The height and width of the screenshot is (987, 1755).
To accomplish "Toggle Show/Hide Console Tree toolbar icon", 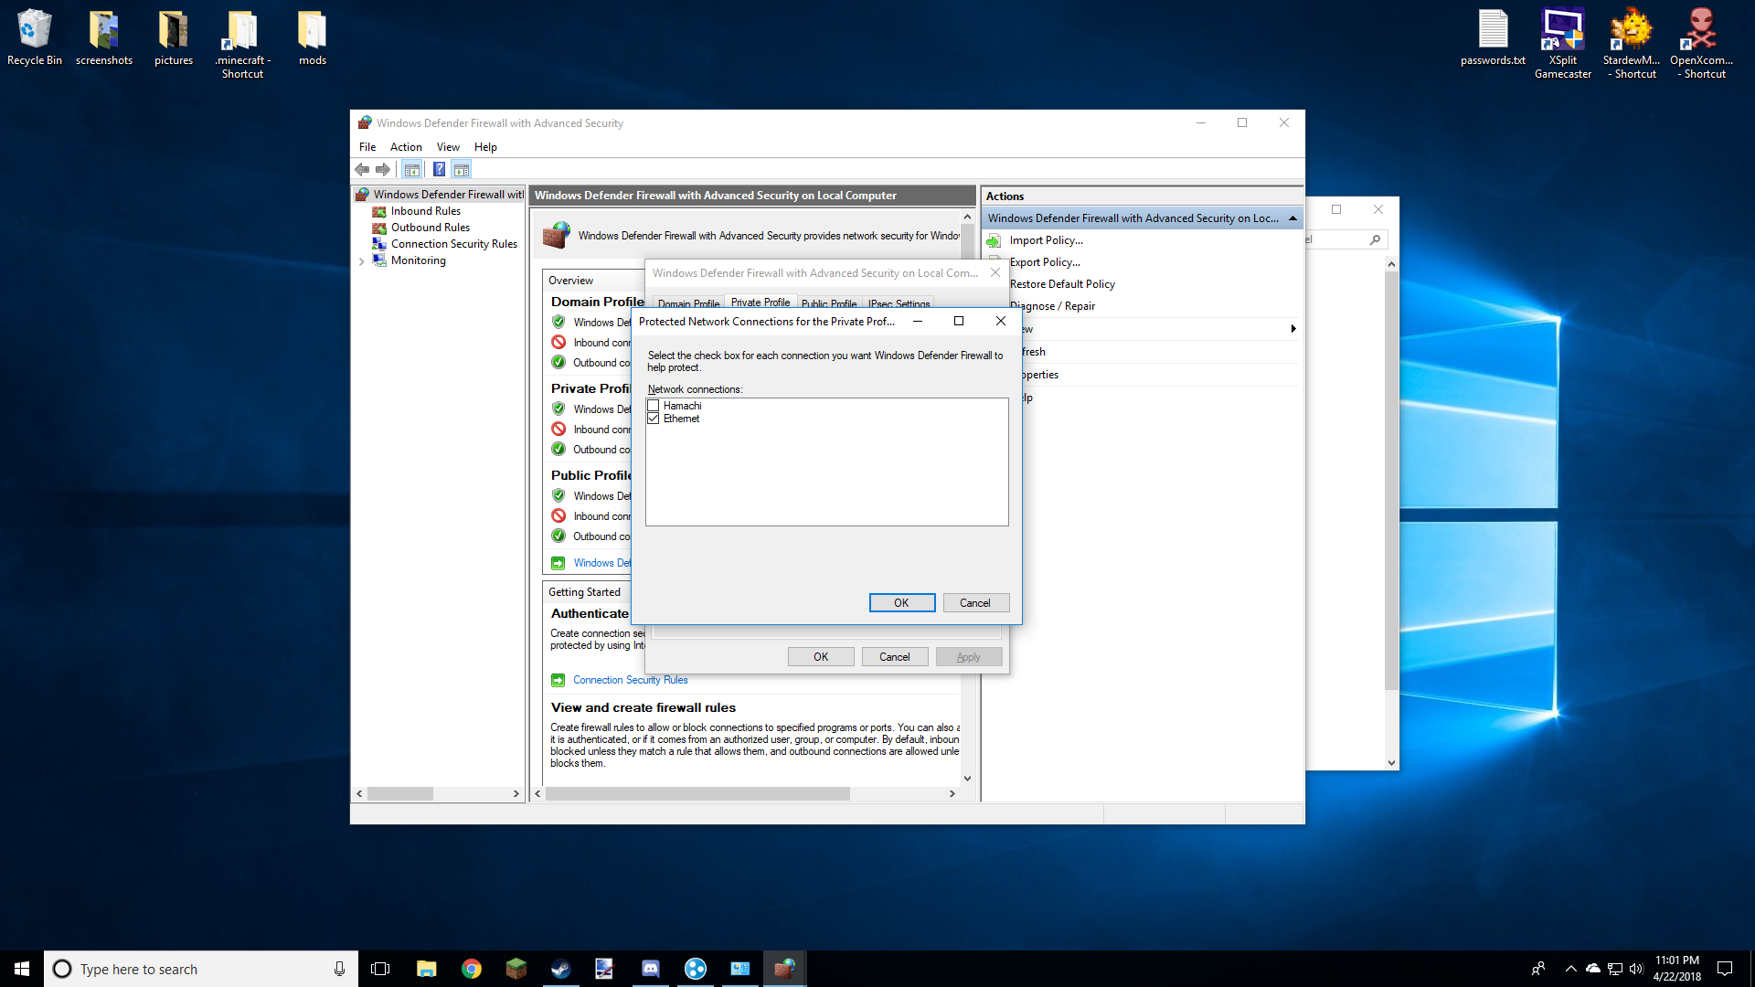I will 412,169.
